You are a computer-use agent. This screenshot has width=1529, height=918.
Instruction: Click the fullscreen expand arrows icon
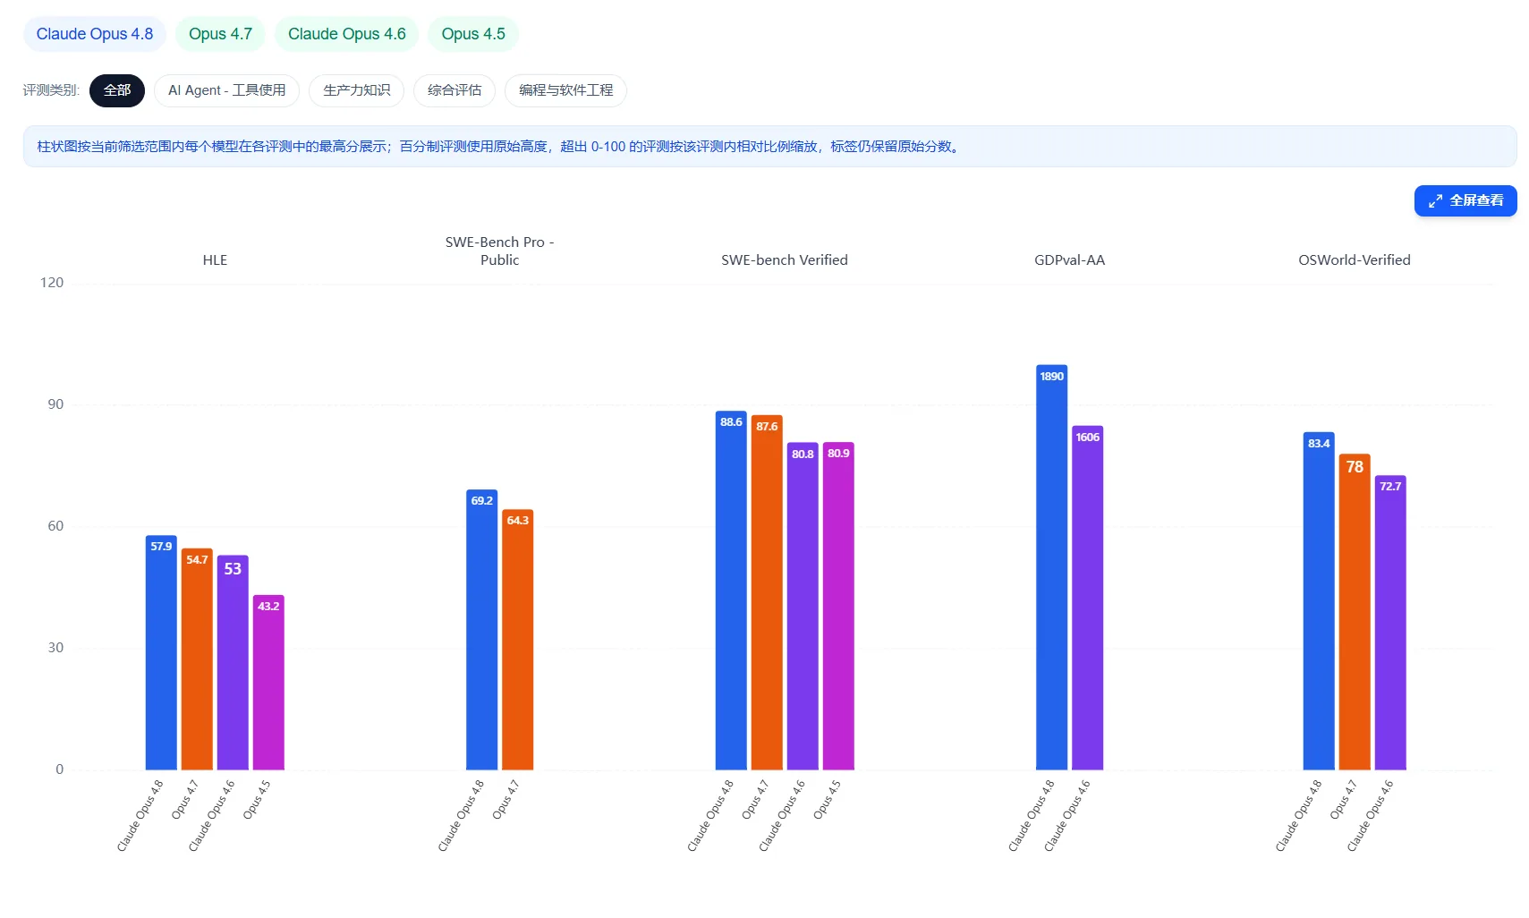1435,201
